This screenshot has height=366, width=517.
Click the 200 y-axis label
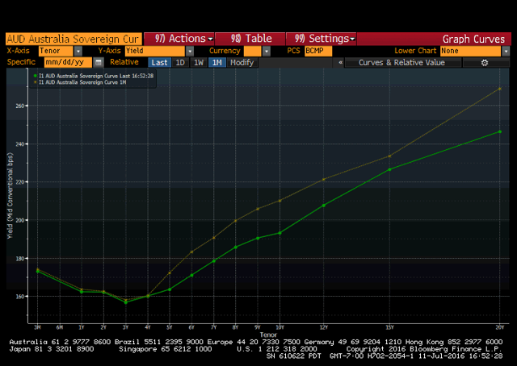point(20,220)
